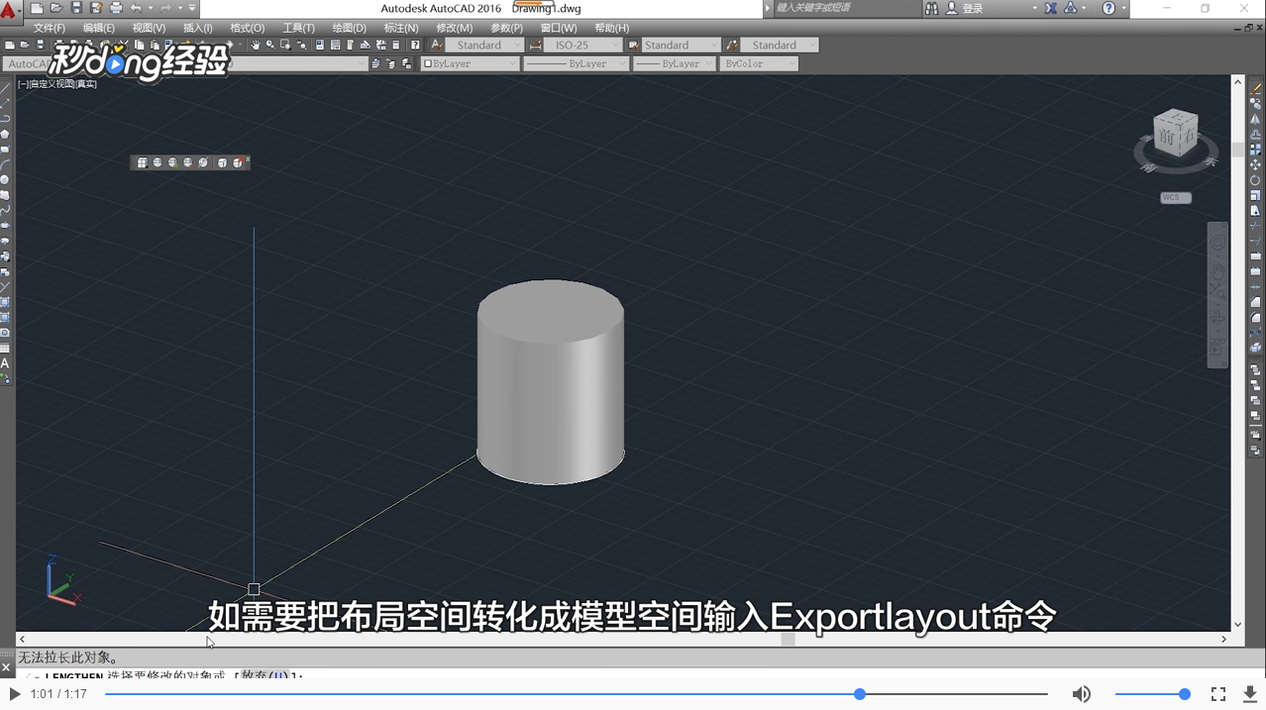Select the Fillet tool in modify toolbar
The width and height of the screenshot is (1266, 710).
[x=1256, y=318]
